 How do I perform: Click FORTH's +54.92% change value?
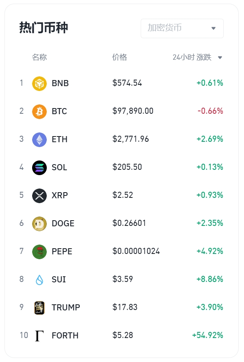click(x=207, y=336)
